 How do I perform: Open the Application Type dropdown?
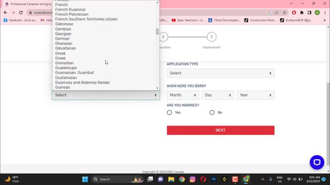tap(221, 73)
